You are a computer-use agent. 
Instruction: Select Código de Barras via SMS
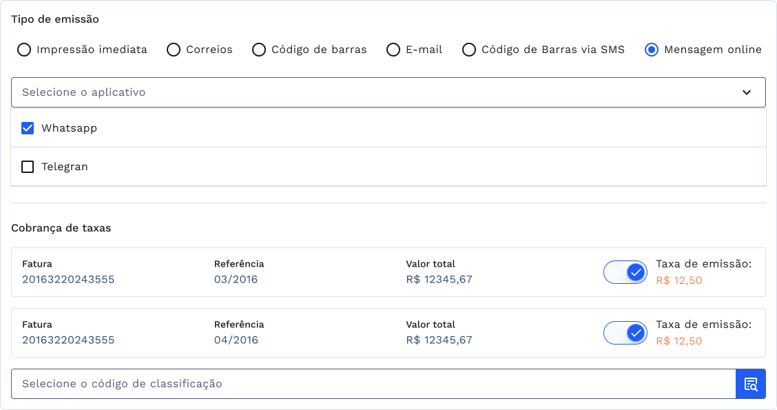coord(469,50)
